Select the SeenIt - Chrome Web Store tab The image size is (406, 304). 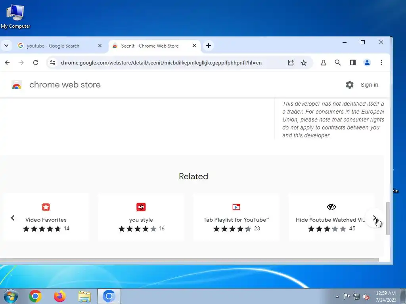pos(149,46)
